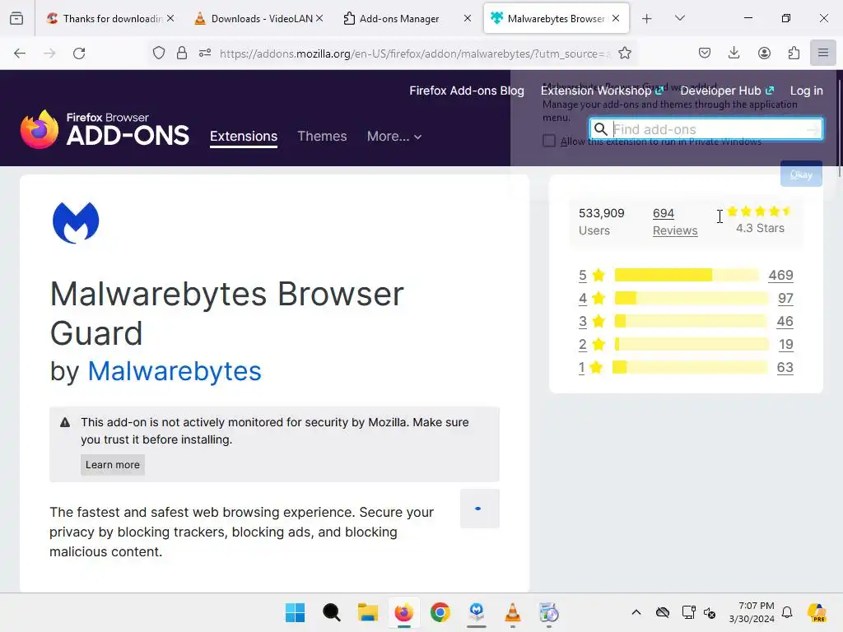
Task: Open the Firefox account icon
Action: click(764, 53)
